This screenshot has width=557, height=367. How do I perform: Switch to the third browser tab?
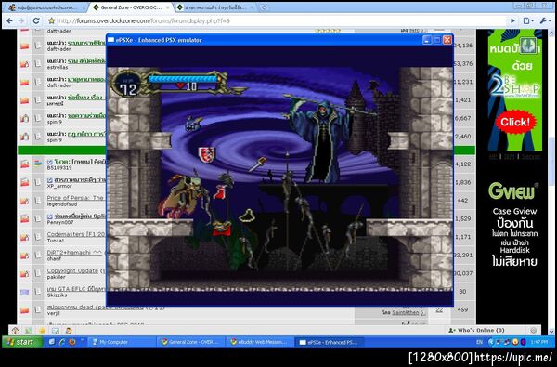[215, 7]
